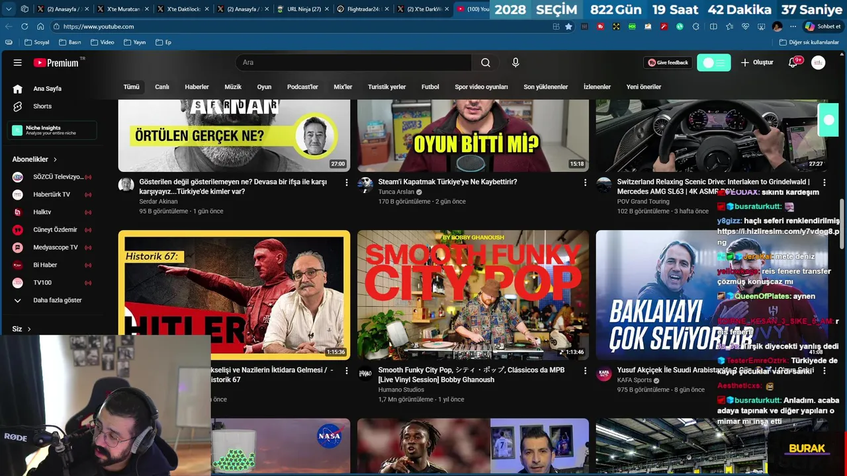The height and width of the screenshot is (476, 847).
Task: Play the OYUN BİTTİ Mİ thumbnail
Action: click(473, 136)
